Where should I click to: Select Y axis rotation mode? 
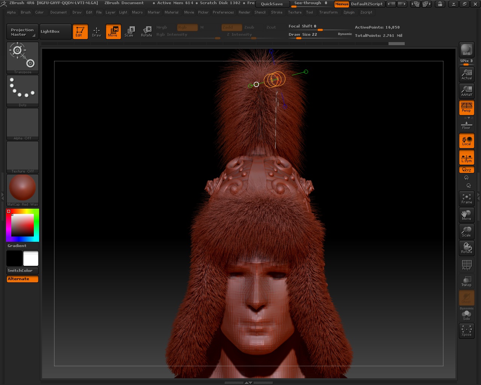click(x=466, y=178)
